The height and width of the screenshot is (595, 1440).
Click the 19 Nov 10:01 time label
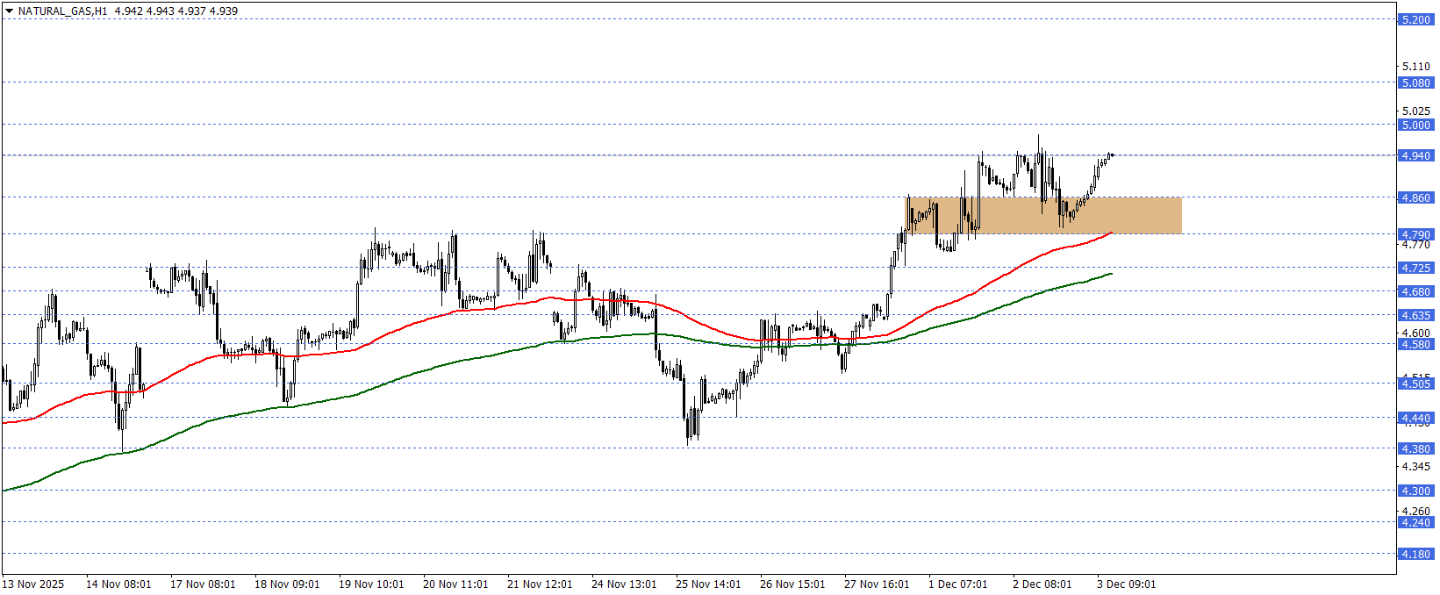(371, 584)
